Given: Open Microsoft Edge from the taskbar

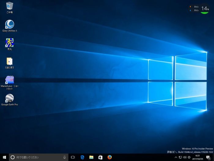Looking at the screenshot, I should [x=82, y=157].
